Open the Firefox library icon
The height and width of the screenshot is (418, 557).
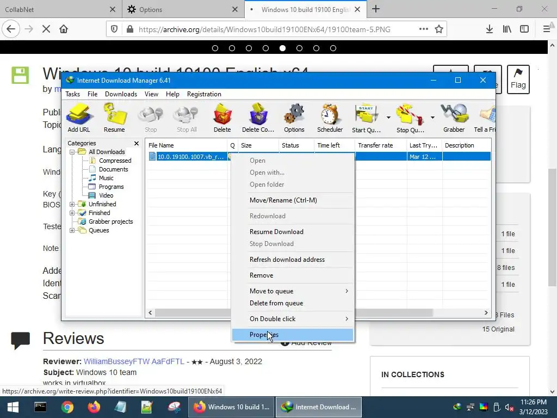507,29
